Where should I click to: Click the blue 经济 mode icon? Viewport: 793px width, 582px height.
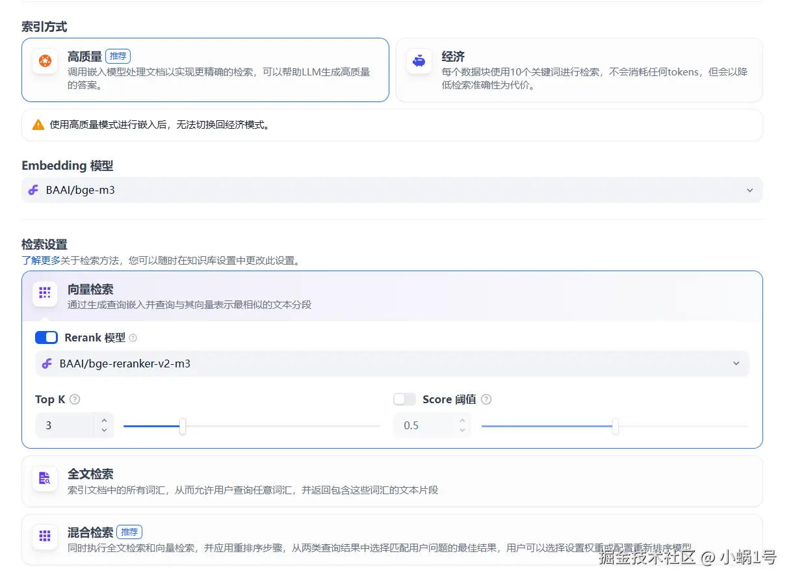(419, 61)
